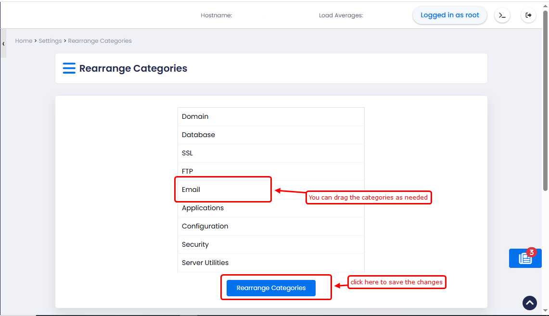Image resolution: width=549 pixels, height=316 pixels.
Task: Open Settings breadcrumb link
Action: [x=50, y=40]
